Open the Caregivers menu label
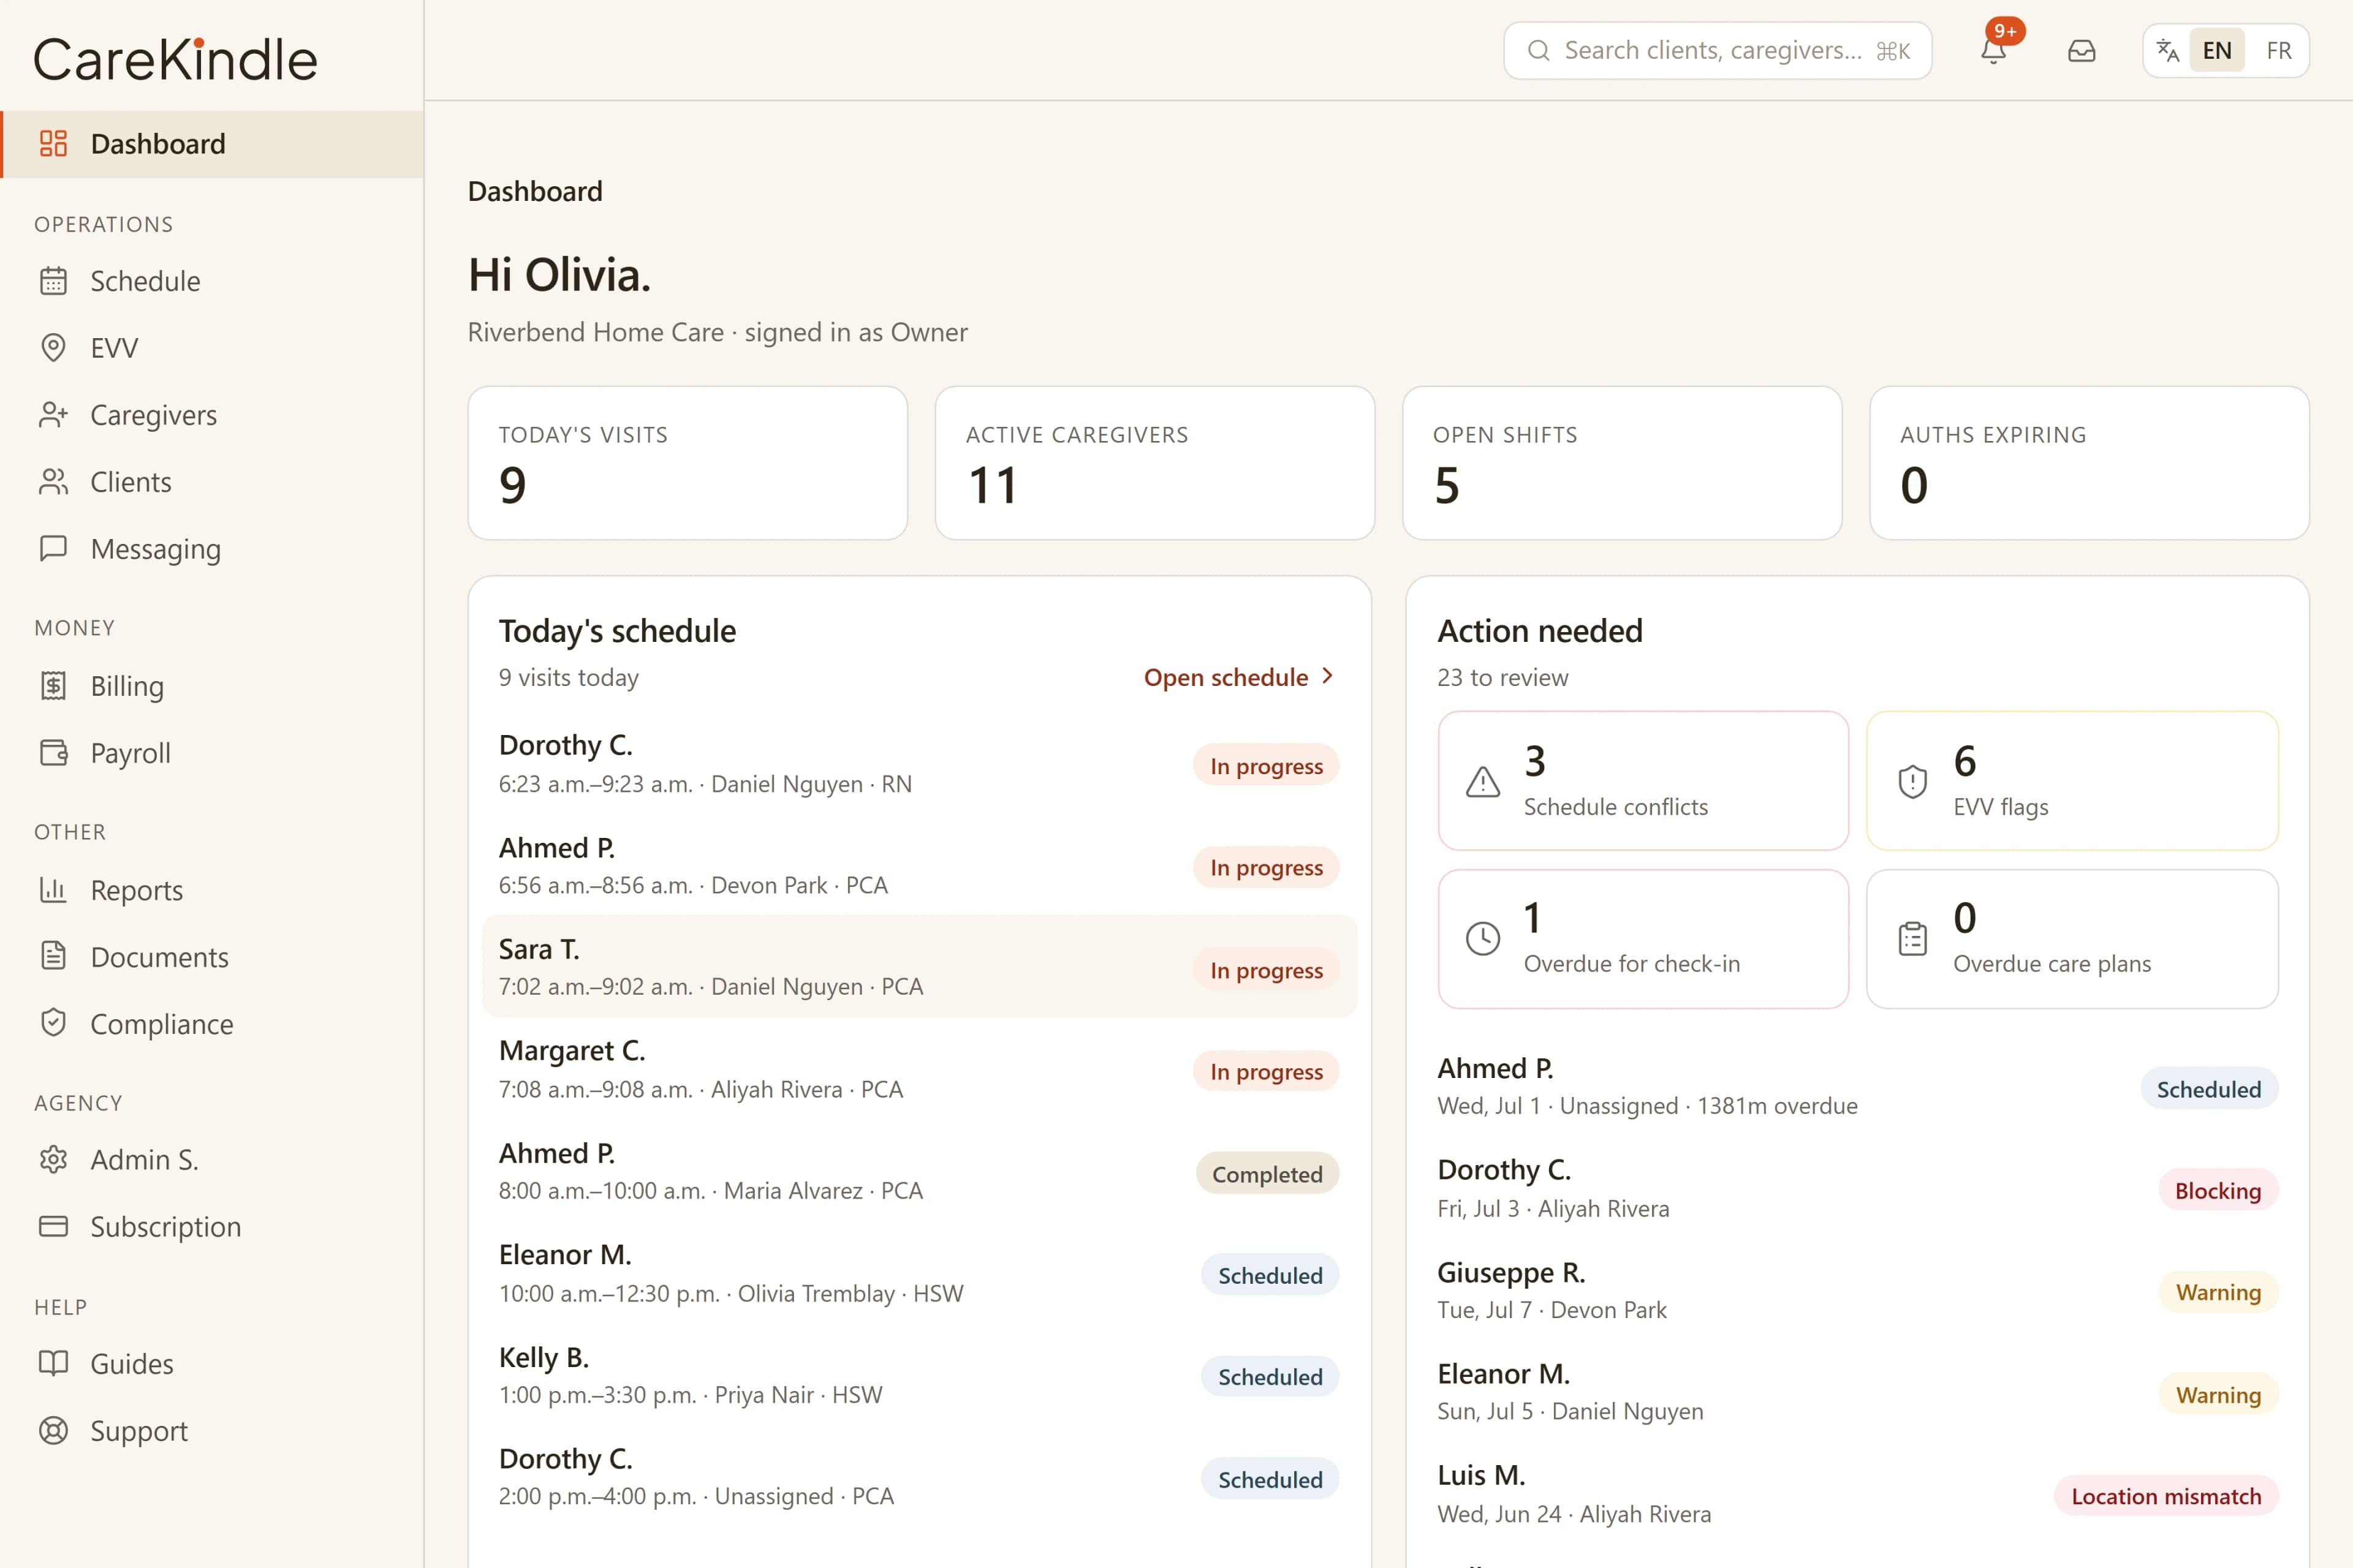Image resolution: width=2353 pixels, height=1568 pixels. (153, 415)
